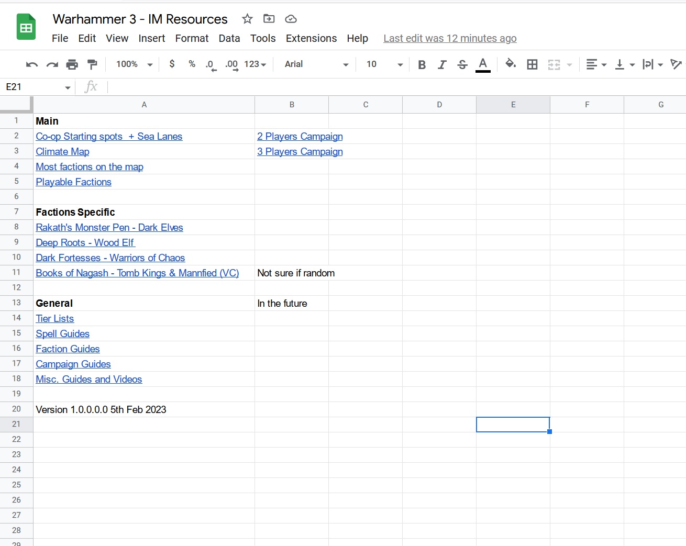Select the Paint format tool
This screenshot has height=546, width=686.
(92, 64)
